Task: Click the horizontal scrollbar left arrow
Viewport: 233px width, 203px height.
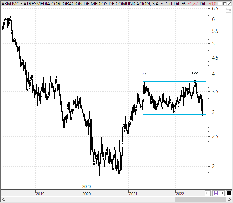Action: (x=3, y=199)
